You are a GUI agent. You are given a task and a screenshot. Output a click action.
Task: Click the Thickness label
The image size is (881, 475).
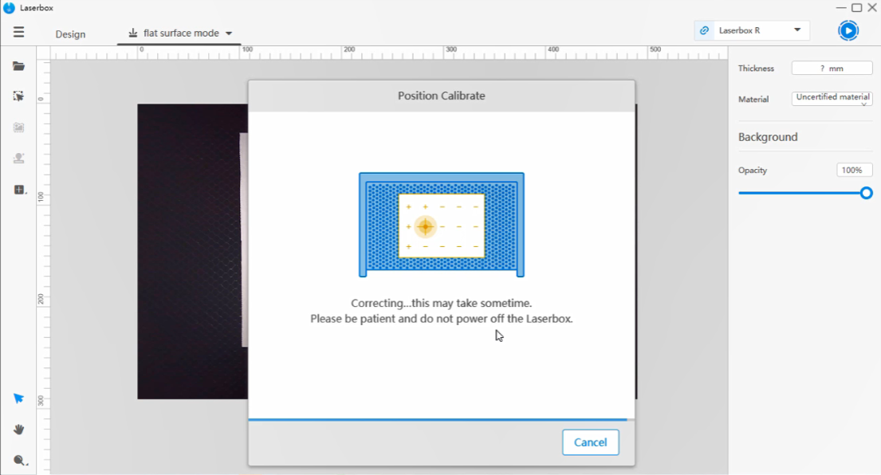(x=756, y=69)
